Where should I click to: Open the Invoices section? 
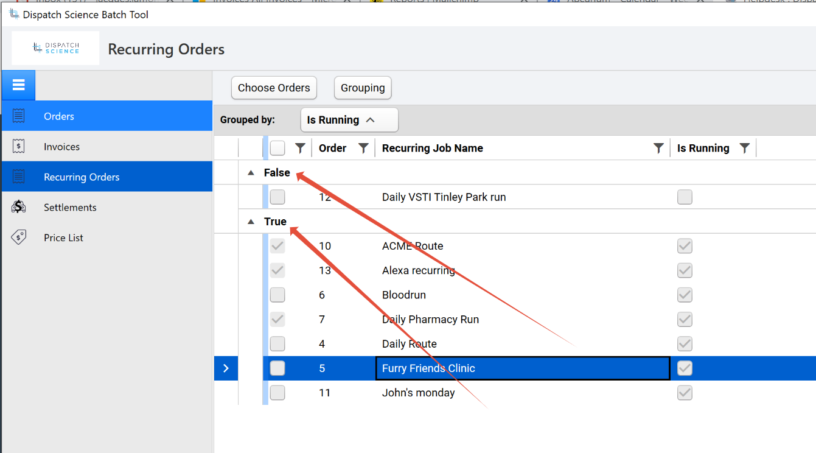(107, 146)
